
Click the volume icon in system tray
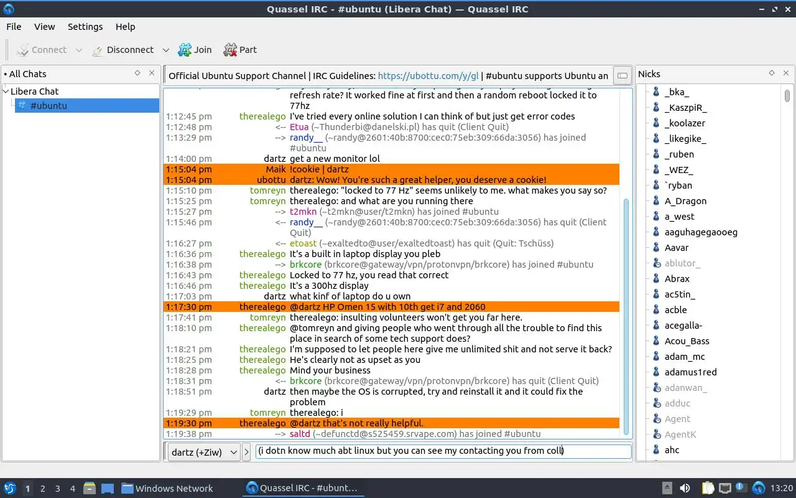(x=685, y=488)
